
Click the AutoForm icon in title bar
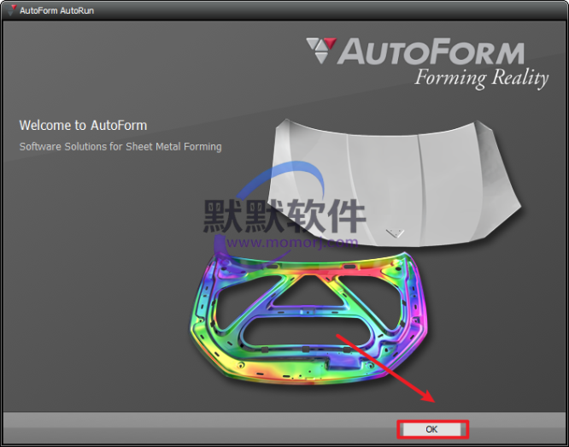click(x=9, y=8)
